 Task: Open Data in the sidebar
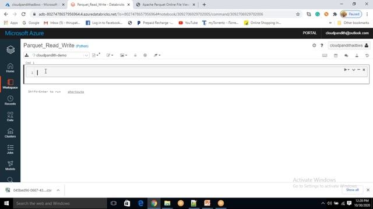(10, 117)
